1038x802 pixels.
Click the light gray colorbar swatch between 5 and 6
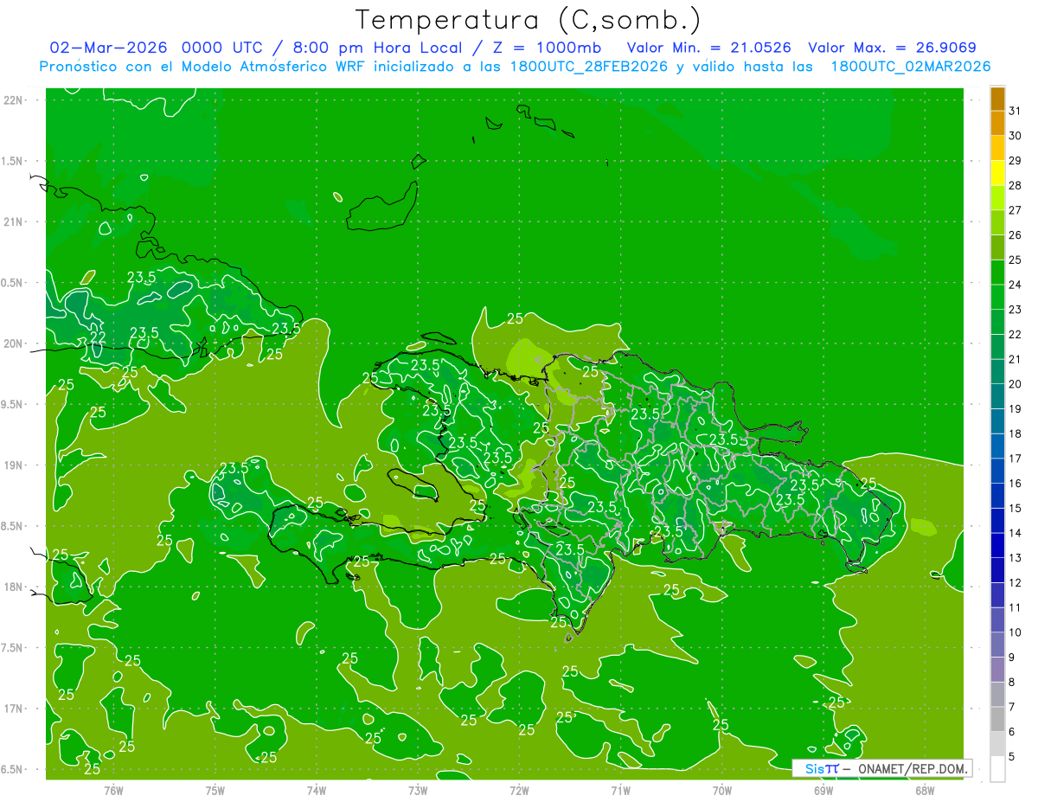pyautogui.click(x=997, y=744)
